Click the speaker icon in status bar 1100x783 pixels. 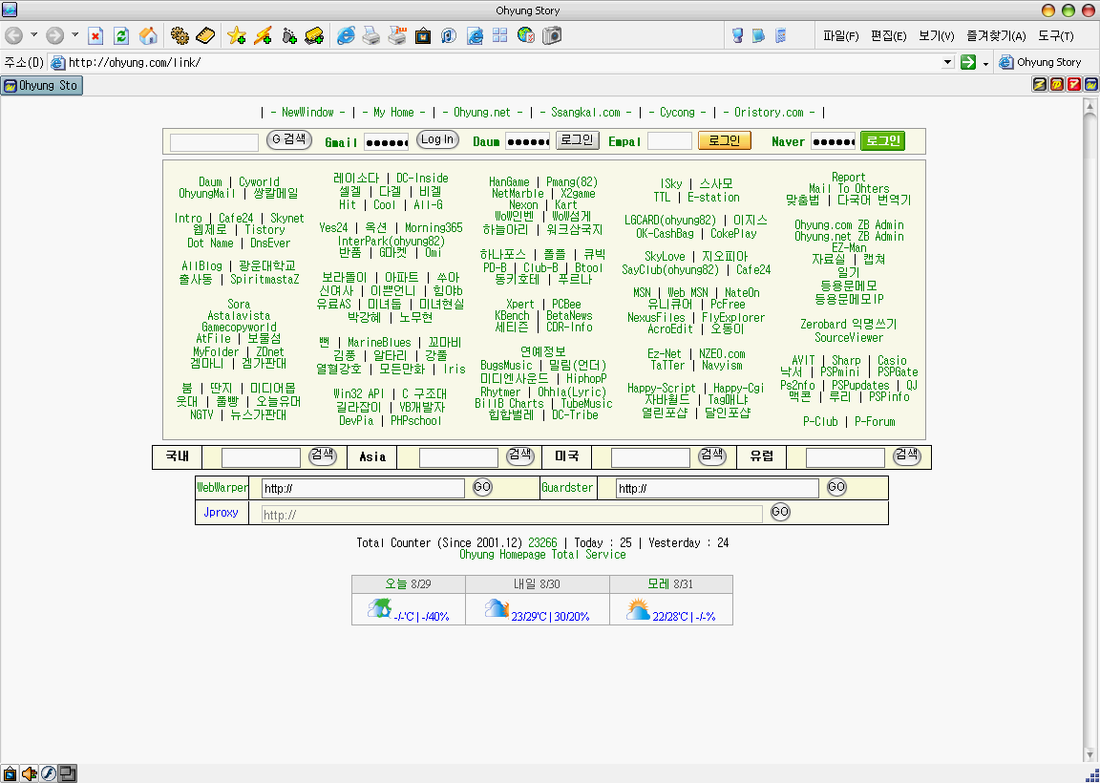point(29,773)
